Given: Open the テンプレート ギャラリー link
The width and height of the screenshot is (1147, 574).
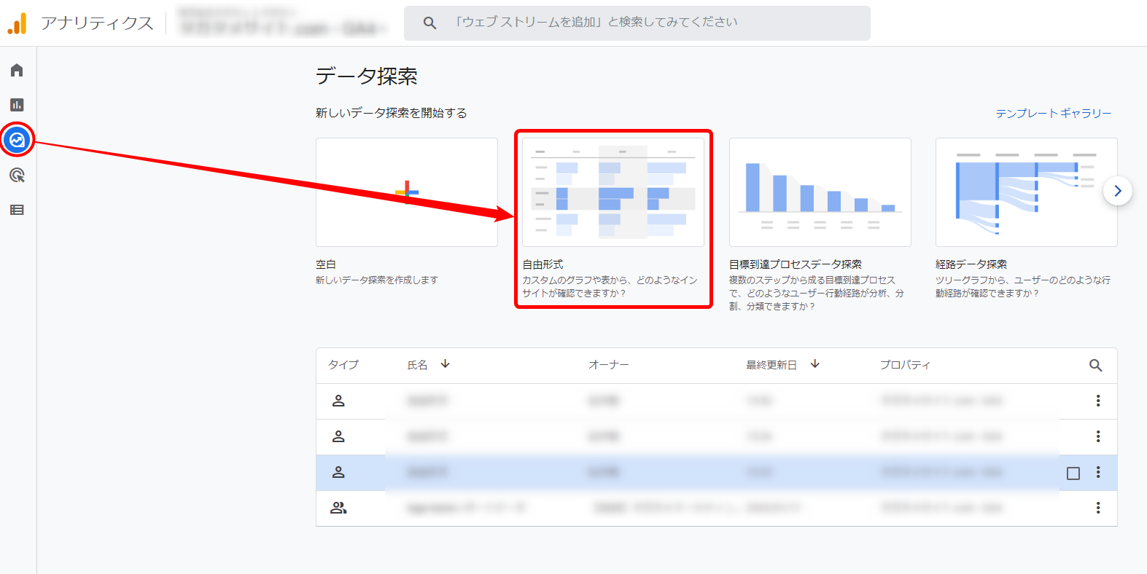Looking at the screenshot, I should click(x=1054, y=114).
